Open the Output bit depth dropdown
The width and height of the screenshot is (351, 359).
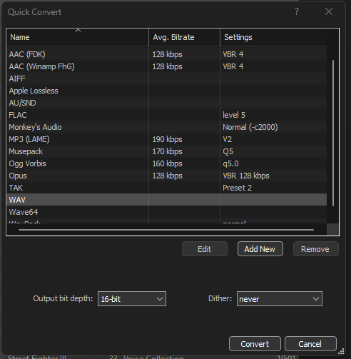132,298
